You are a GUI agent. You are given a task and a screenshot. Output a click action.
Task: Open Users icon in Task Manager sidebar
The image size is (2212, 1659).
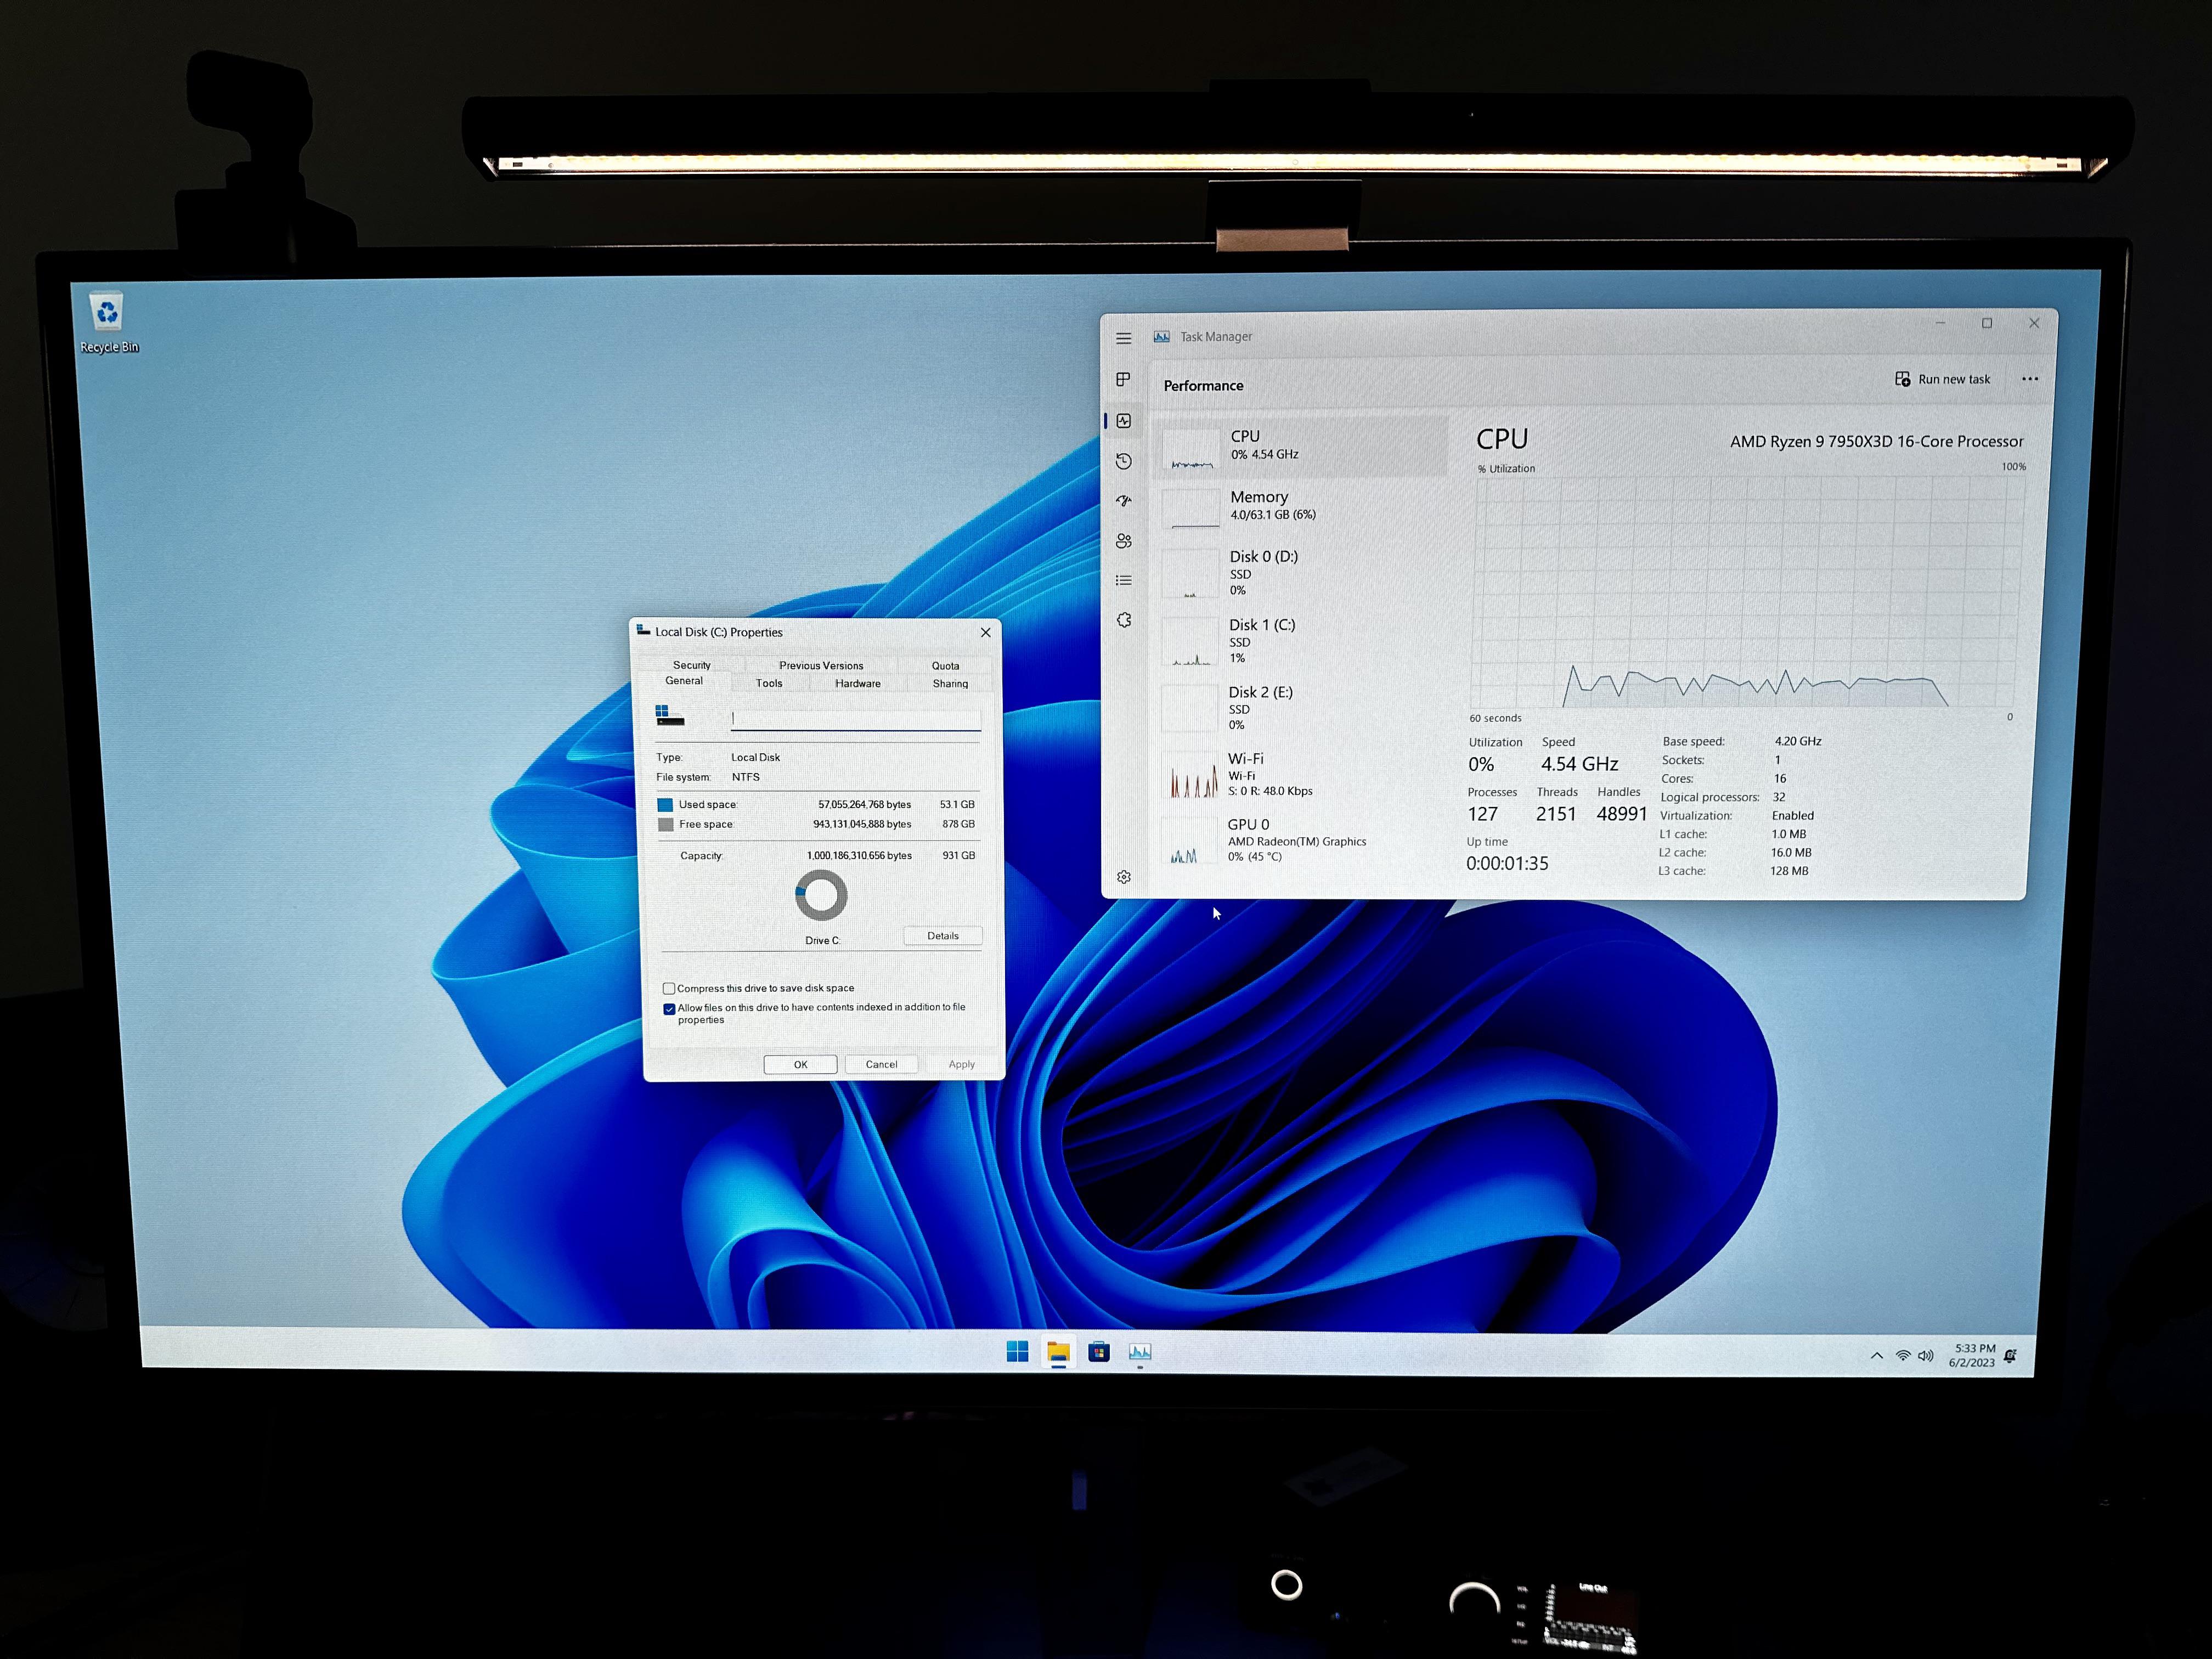1124,541
